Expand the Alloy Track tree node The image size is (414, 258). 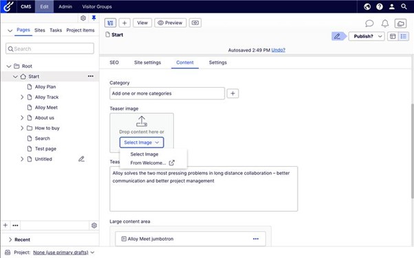pos(22,97)
